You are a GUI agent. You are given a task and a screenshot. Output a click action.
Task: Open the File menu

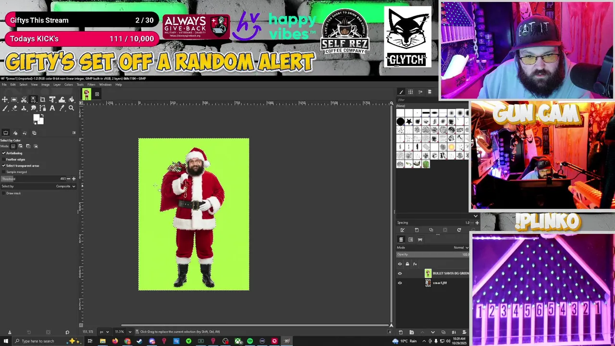(x=4, y=85)
